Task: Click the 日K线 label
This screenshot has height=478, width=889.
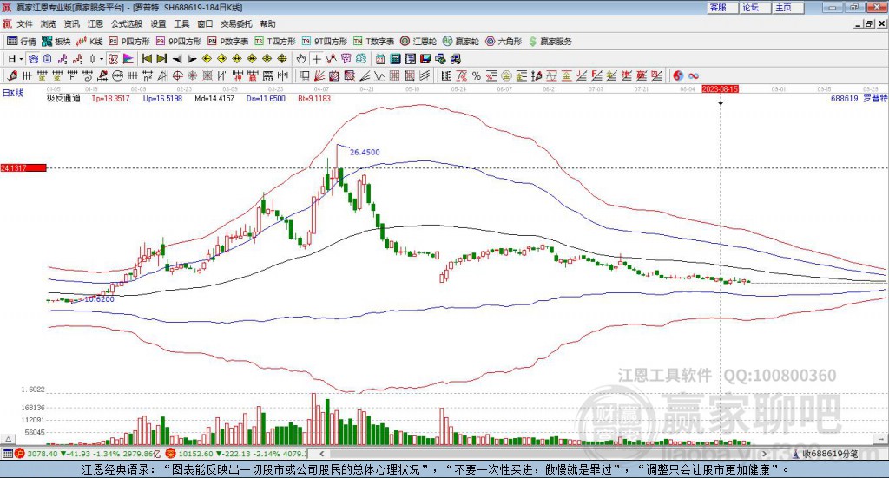Action: tap(13, 93)
